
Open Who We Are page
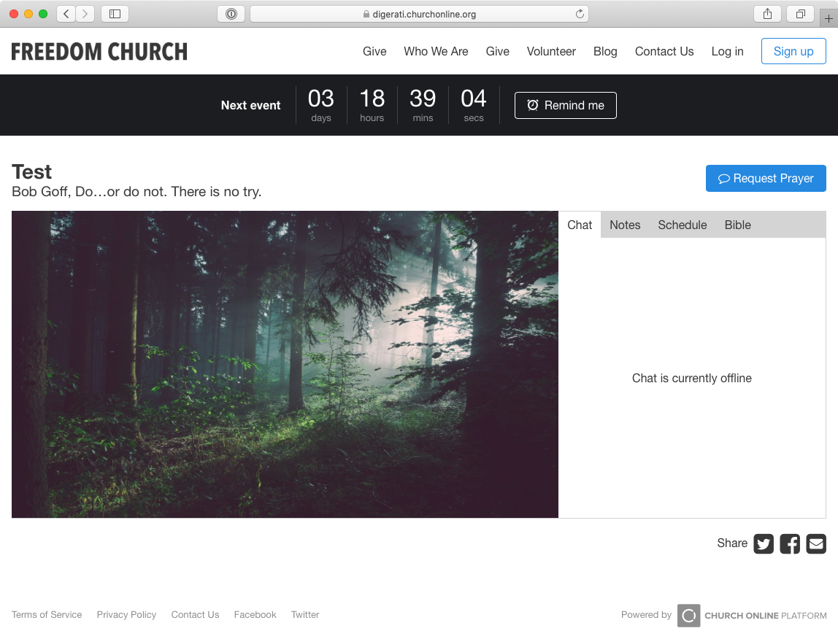click(436, 51)
